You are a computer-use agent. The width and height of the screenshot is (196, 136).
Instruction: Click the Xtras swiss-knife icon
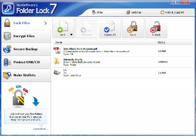(x=94, y=12)
